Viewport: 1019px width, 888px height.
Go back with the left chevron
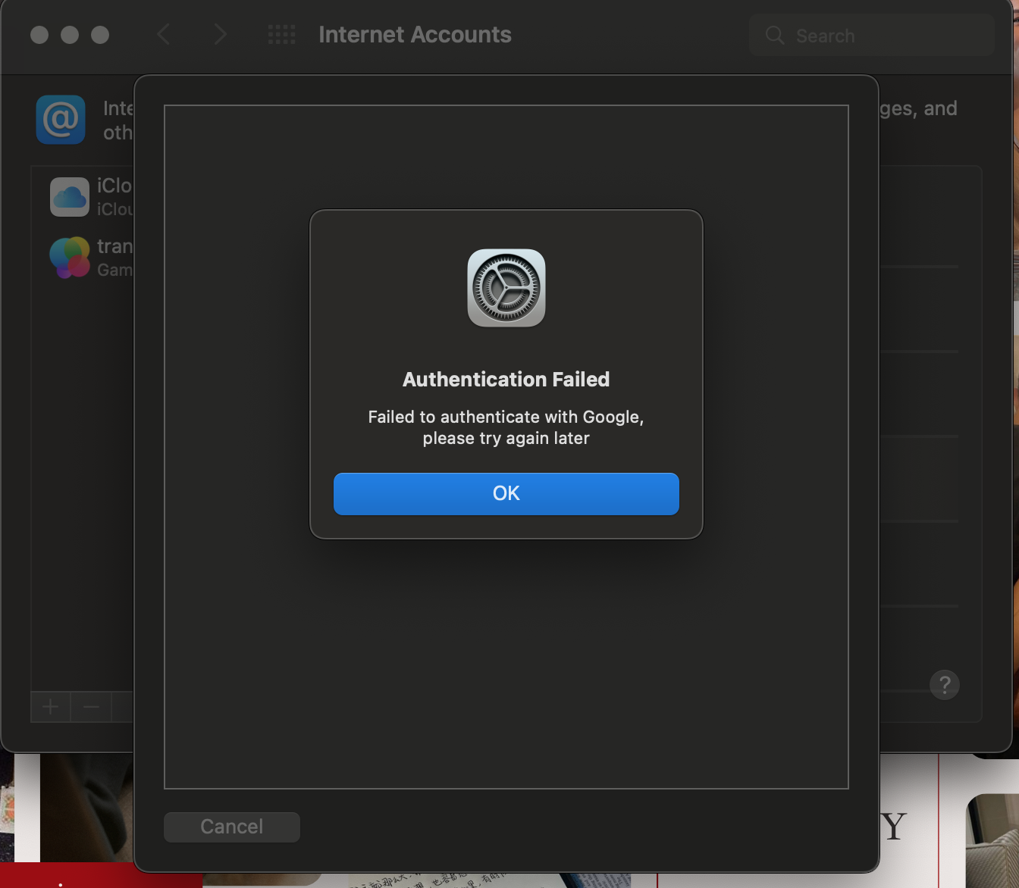(x=163, y=34)
